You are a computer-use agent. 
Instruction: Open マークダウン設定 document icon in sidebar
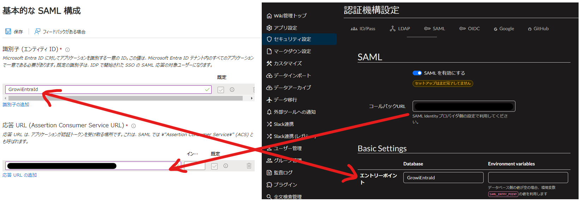point(269,51)
